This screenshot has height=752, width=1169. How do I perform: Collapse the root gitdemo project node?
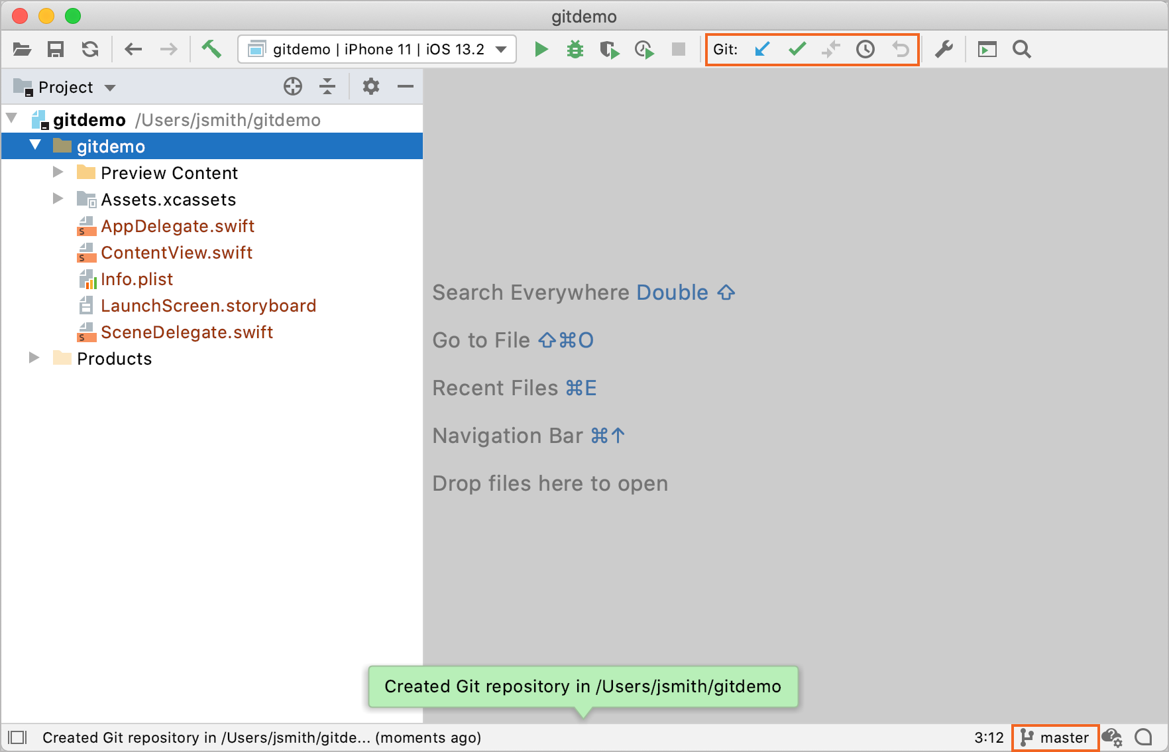12,119
